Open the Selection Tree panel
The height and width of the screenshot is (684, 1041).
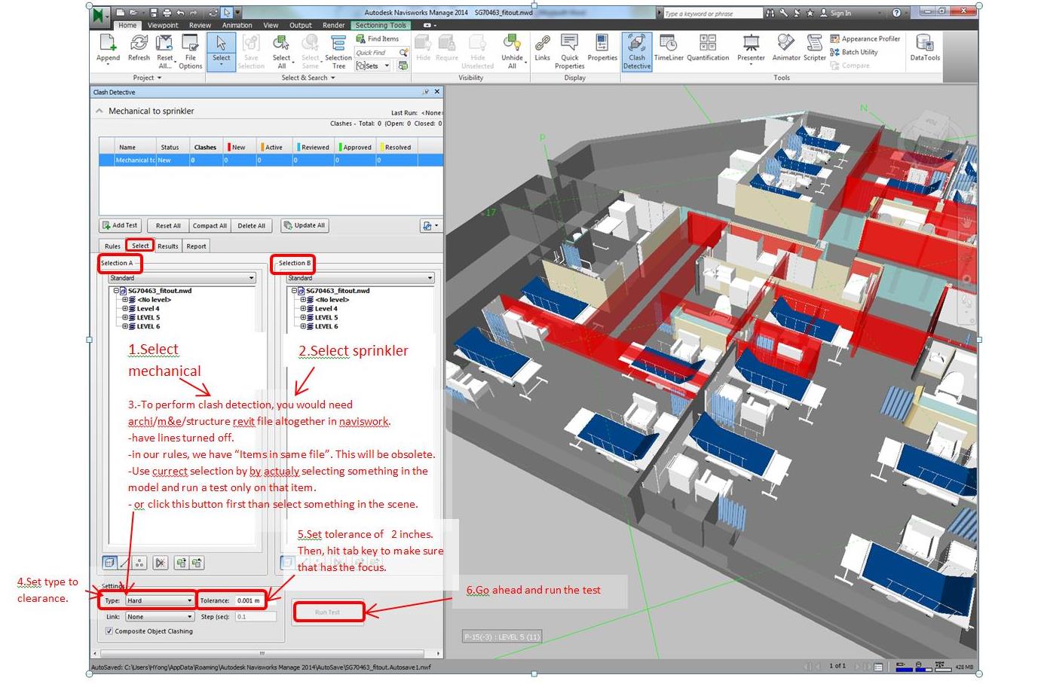click(x=338, y=50)
